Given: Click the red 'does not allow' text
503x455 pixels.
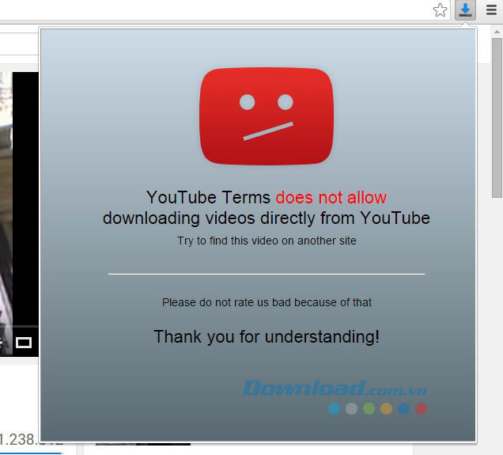Looking at the screenshot, I should point(331,197).
